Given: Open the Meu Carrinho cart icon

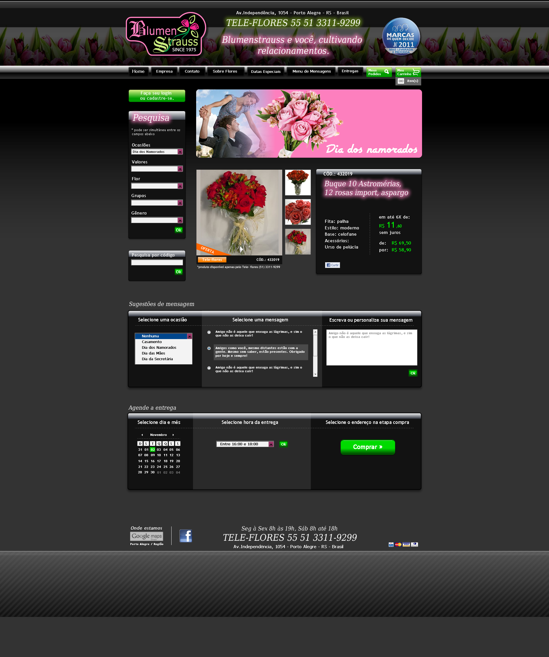Looking at the screenshot, I should [415, 72].
